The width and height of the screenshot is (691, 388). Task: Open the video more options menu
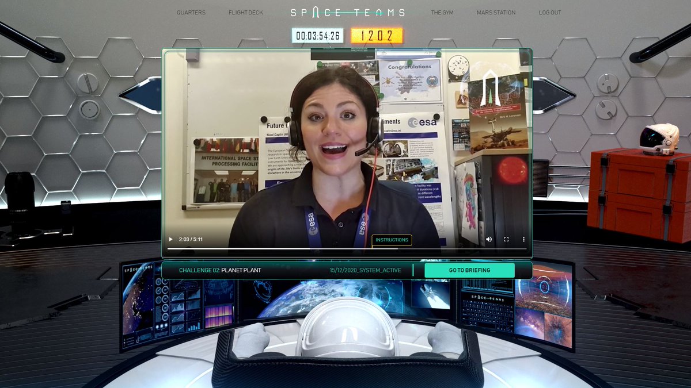pos(523,239)
